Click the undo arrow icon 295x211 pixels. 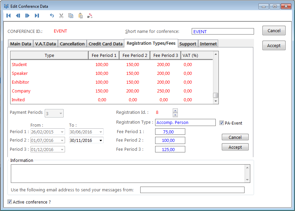52,16
